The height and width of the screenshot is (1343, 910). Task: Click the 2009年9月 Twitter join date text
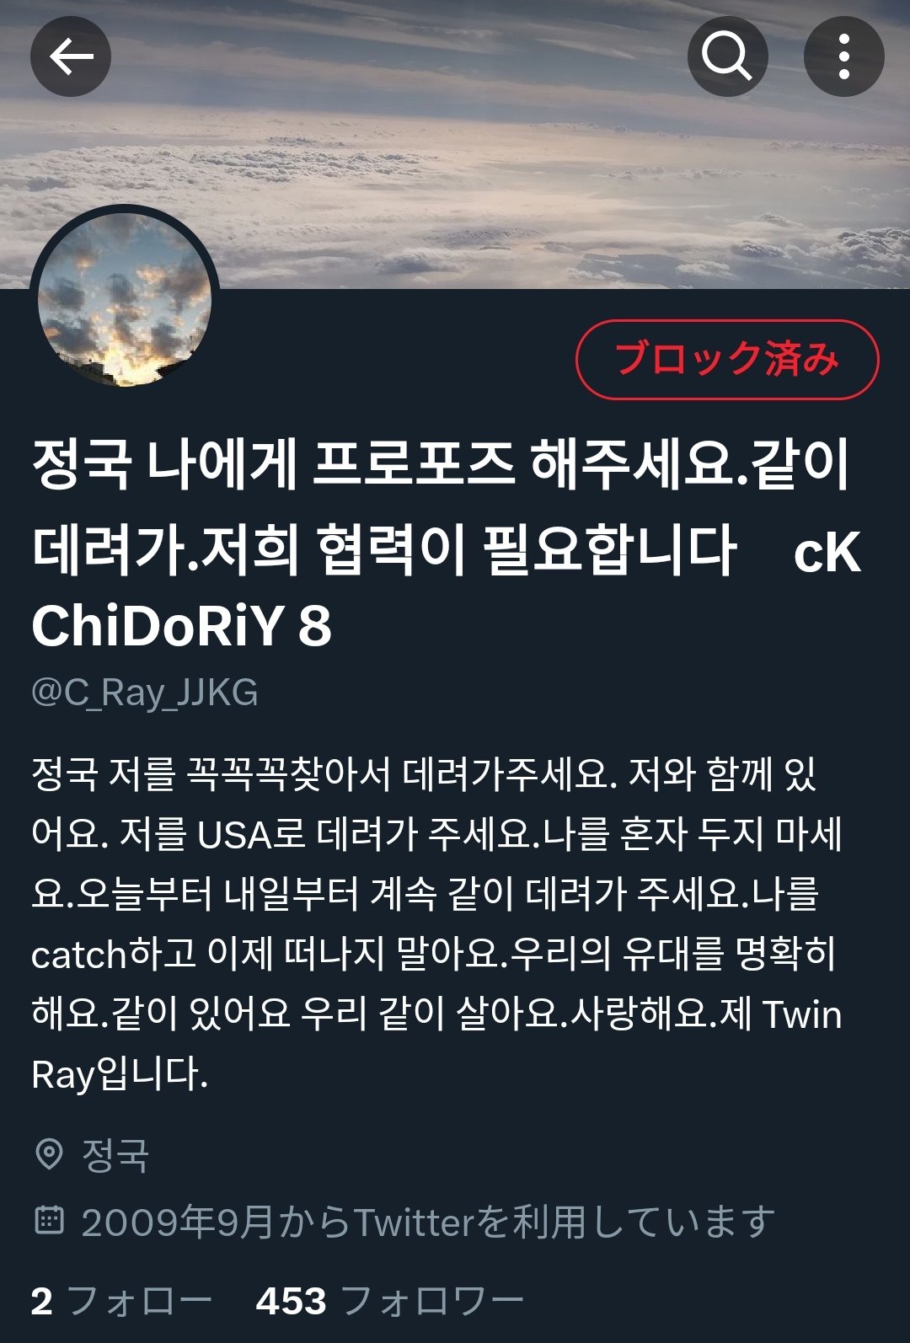click(428, 1222)
